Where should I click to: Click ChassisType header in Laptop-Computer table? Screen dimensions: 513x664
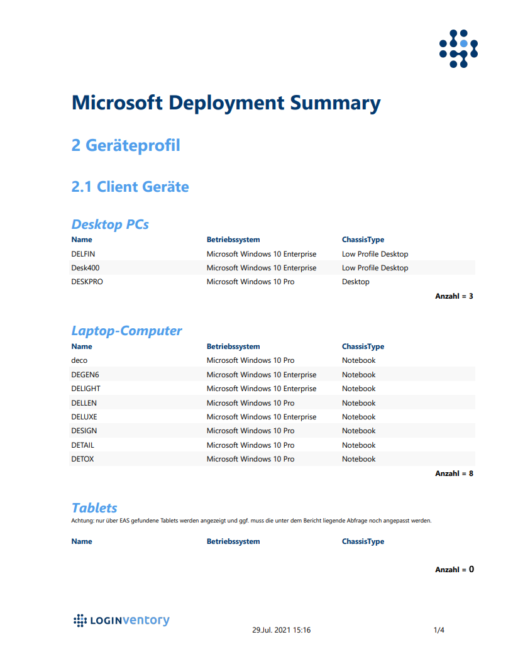[x=363, y=346]
